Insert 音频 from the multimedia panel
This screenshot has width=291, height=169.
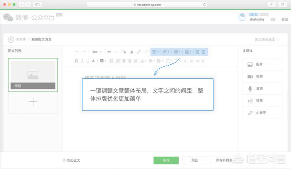point(263,88)
